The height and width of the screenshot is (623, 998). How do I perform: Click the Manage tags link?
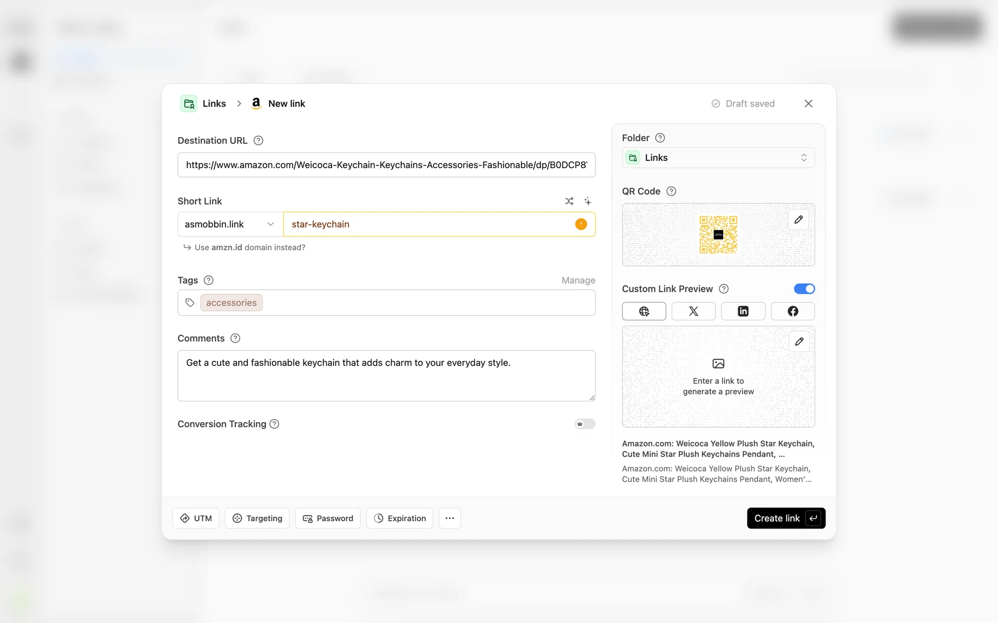point(578,280)
